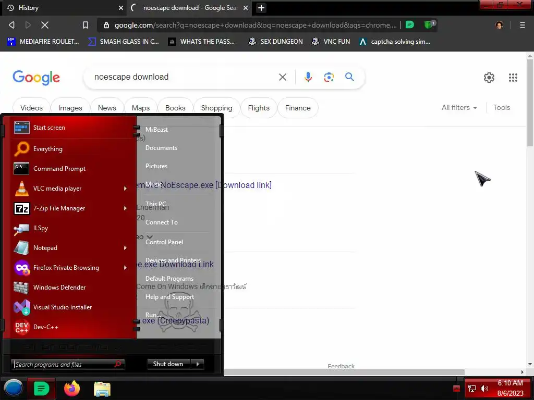Image resolution: width=534 pixels, height=400 pixels.
Task: Click the Shut down button
Action: pyautogui.click(x=168, y=364)
